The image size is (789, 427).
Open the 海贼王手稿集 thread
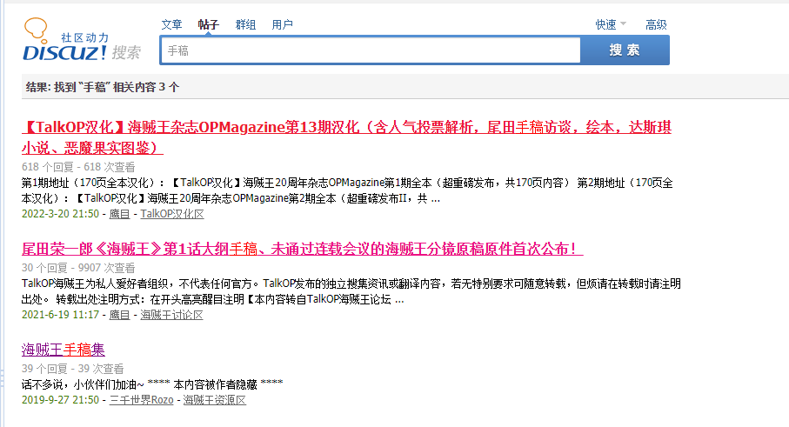(x=64, y=350)
